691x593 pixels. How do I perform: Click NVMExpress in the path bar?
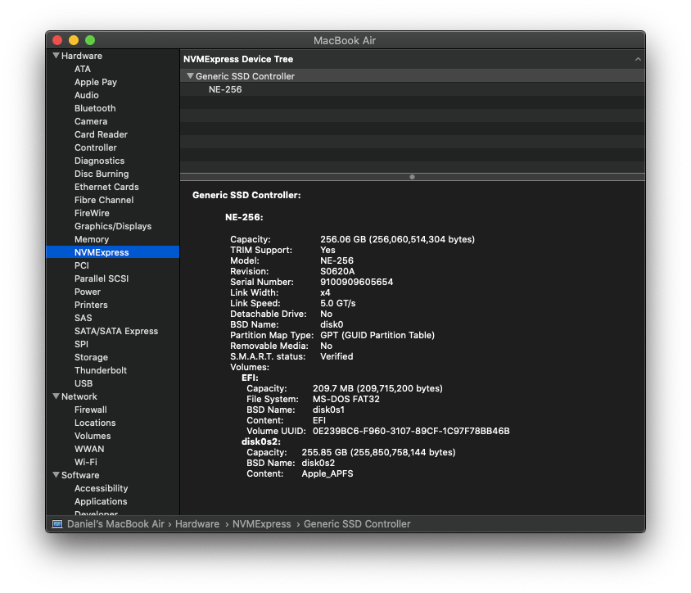(261, 523)
